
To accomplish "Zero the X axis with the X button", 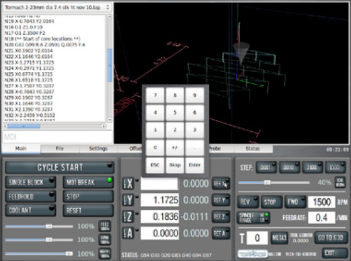I will tap(128, 184).
